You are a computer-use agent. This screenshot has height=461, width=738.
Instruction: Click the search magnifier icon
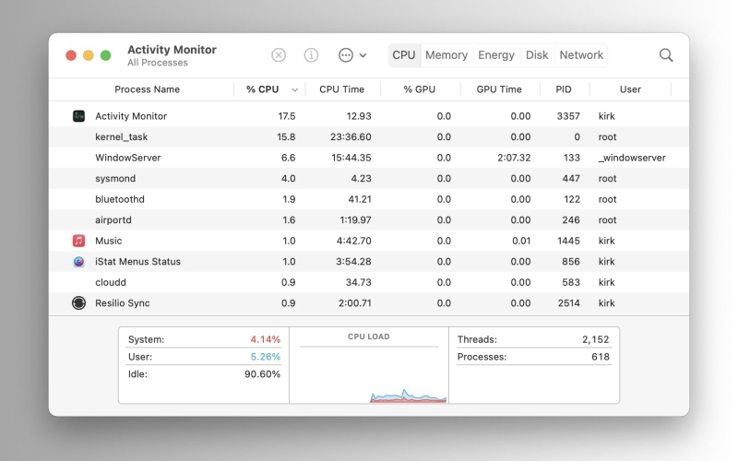(x=666, y=55)
